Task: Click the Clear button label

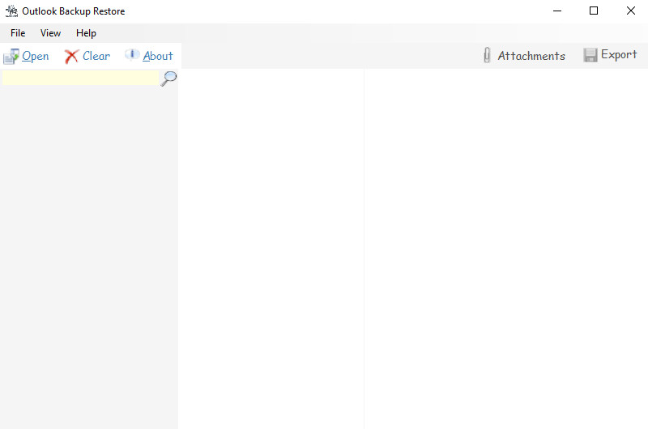Action: [x=96, y=56]
